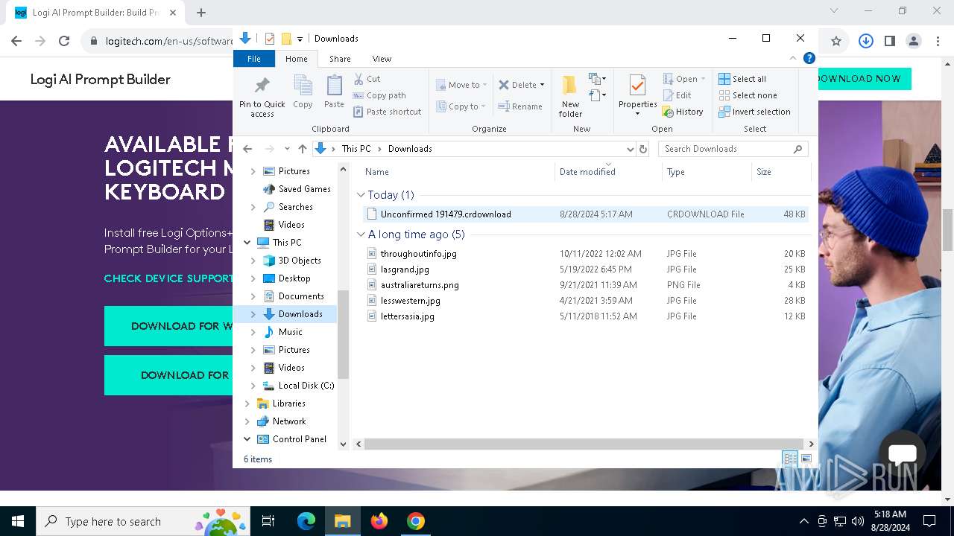Select throughoutinfo.jpg file

(x=585, y=254)
